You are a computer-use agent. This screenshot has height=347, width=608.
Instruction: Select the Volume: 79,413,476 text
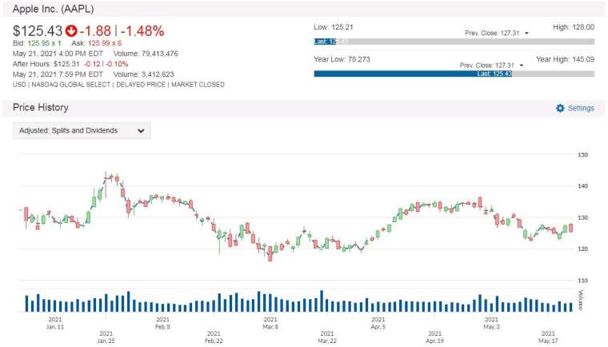point(146,54)
